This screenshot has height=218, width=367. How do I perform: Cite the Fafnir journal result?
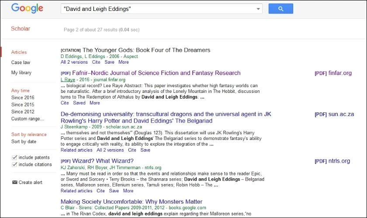[65, 103]
